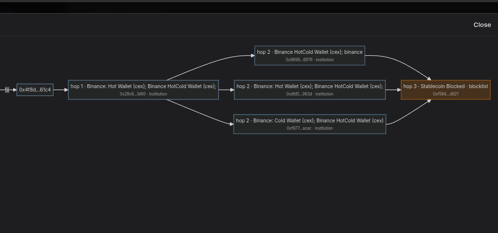Select hop 2 node 0x9696...6976
This screenshot has width=498, height=233.
point(310,56)
